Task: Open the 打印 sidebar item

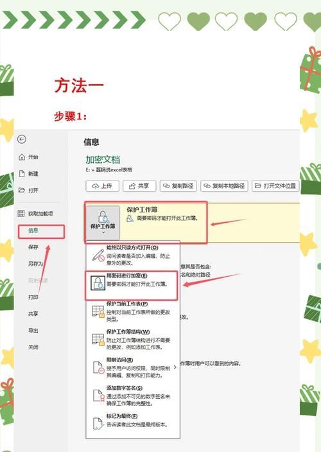Action: 33,297
